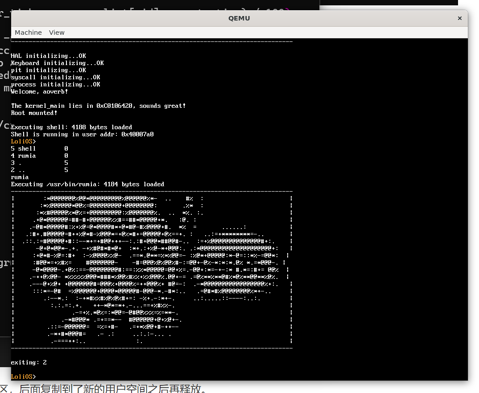Click the 'Welcome, aoverb!' message
This screenshot has width=479, height=393.
tap(39, 91)
